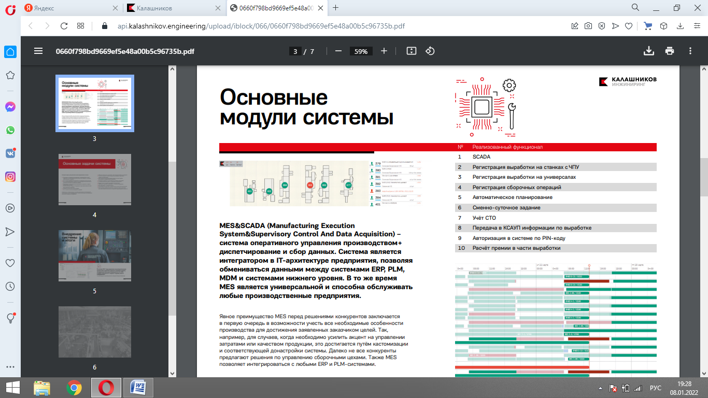Open a new browser tab
708x398 pixels.
pos(336,8)
